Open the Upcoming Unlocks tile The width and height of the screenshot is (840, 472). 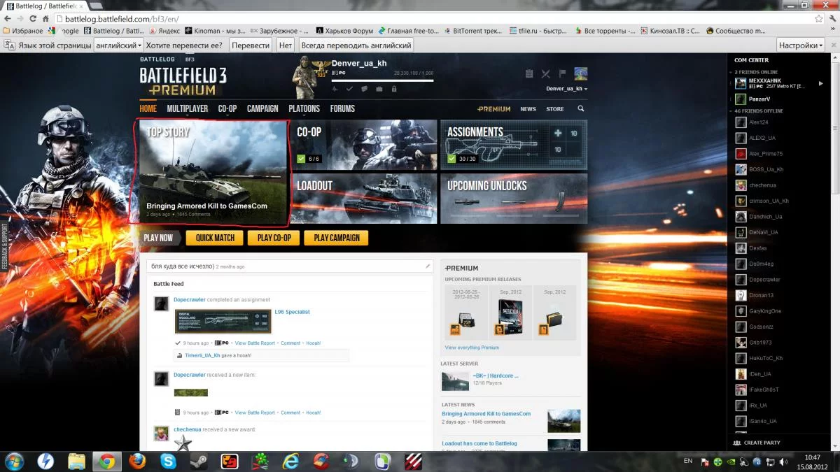[x=514, y=199]
